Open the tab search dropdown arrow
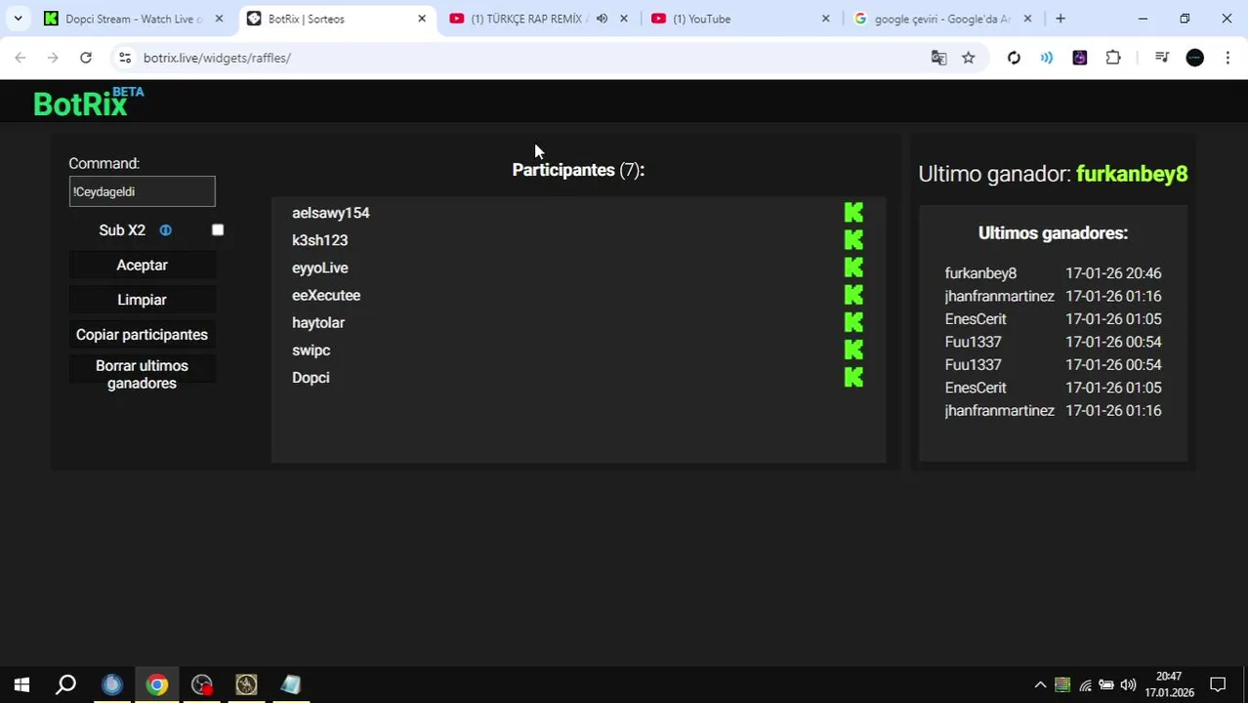This screenshot has height=703, width=1248. (18, 19)
